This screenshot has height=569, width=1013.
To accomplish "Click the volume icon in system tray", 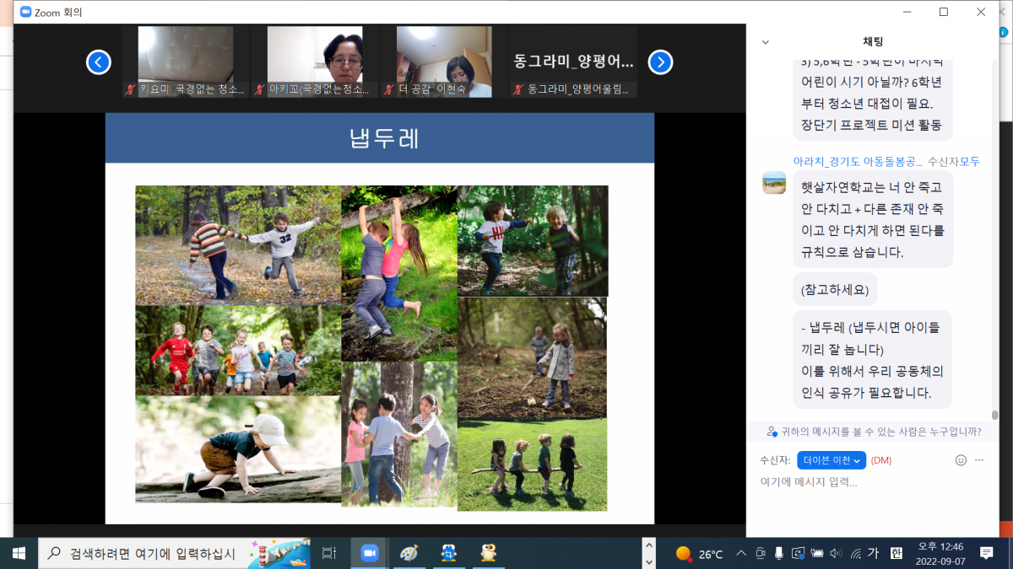I will [x=836, y=554].
